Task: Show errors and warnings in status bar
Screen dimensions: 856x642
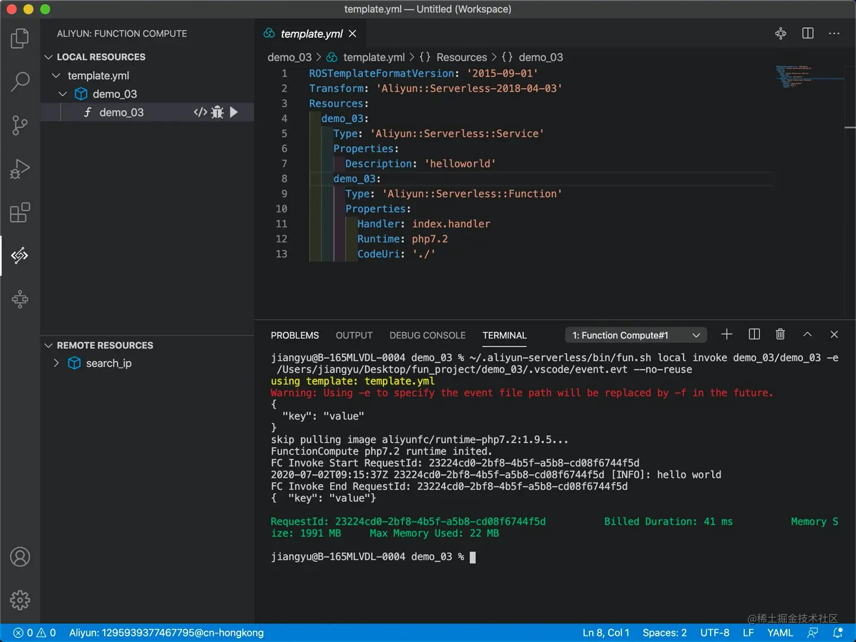Action: (x=35, y=633)
